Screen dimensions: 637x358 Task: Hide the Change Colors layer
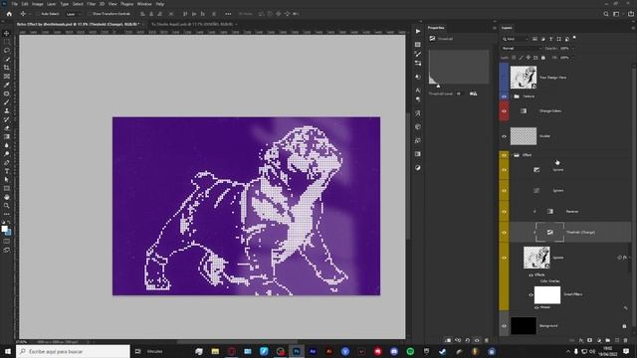pyautogui.click(x=504, y=111)
